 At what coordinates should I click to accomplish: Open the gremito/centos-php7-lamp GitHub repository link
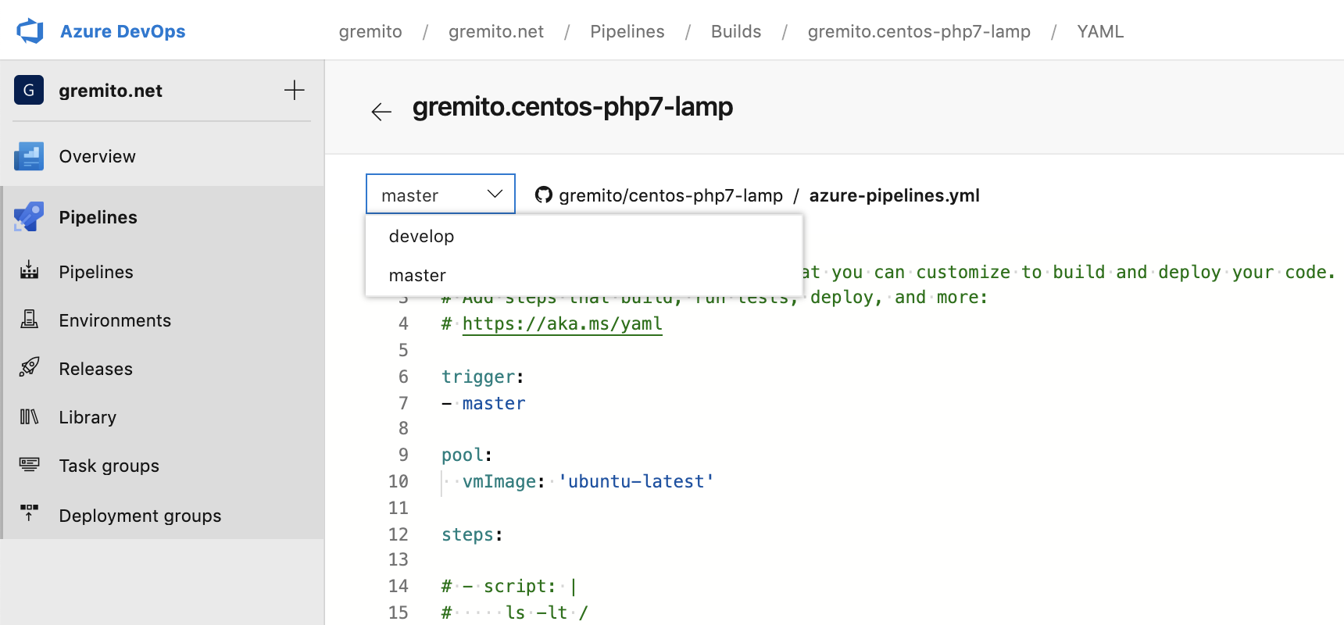(x=670, y=195)
